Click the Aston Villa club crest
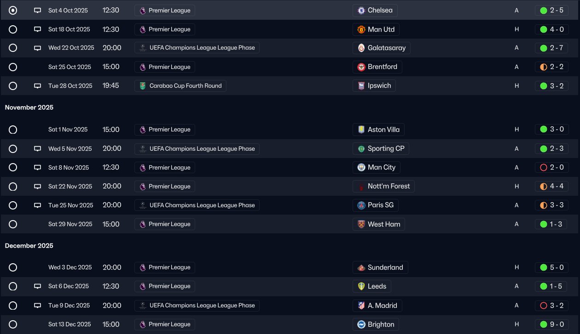 point(361,130)
